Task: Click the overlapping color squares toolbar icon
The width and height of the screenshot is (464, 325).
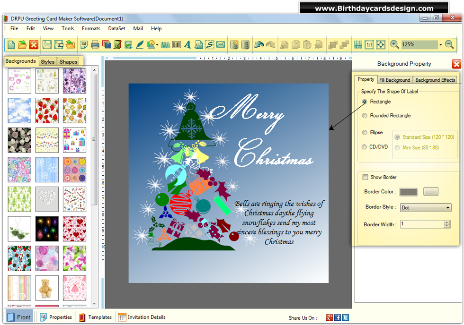Action: tap(107, 45)
